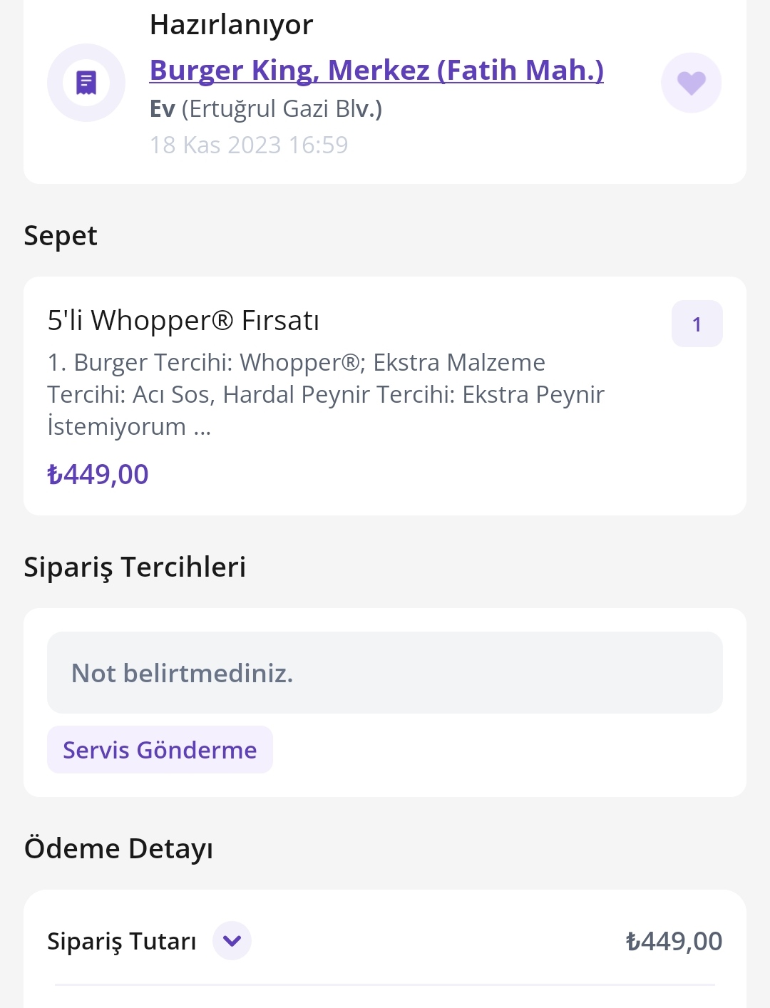
Task: Open the 5'li Whopper® Fırsatı item
Action: click(183, 320)
